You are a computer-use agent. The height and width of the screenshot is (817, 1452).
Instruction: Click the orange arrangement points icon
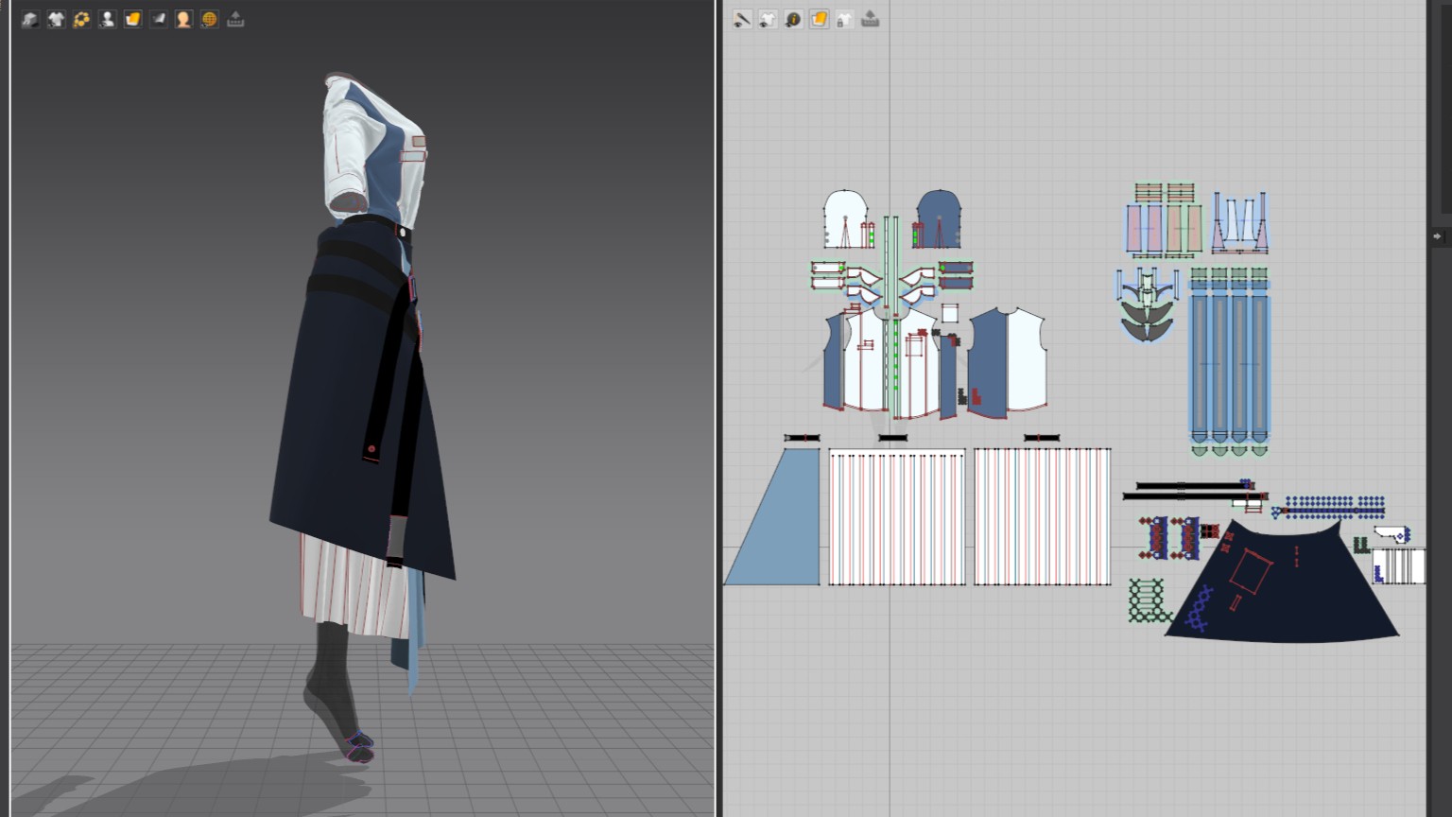pos(81,19)
